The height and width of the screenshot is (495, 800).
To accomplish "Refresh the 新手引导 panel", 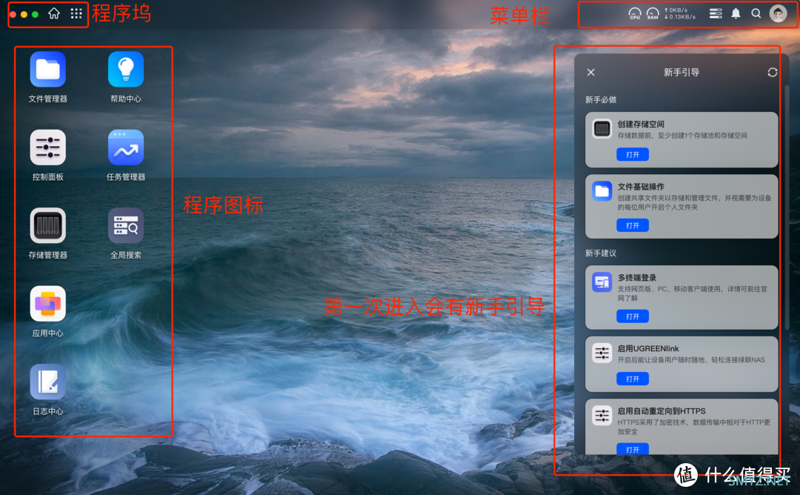I will click(x=773, y=73).
